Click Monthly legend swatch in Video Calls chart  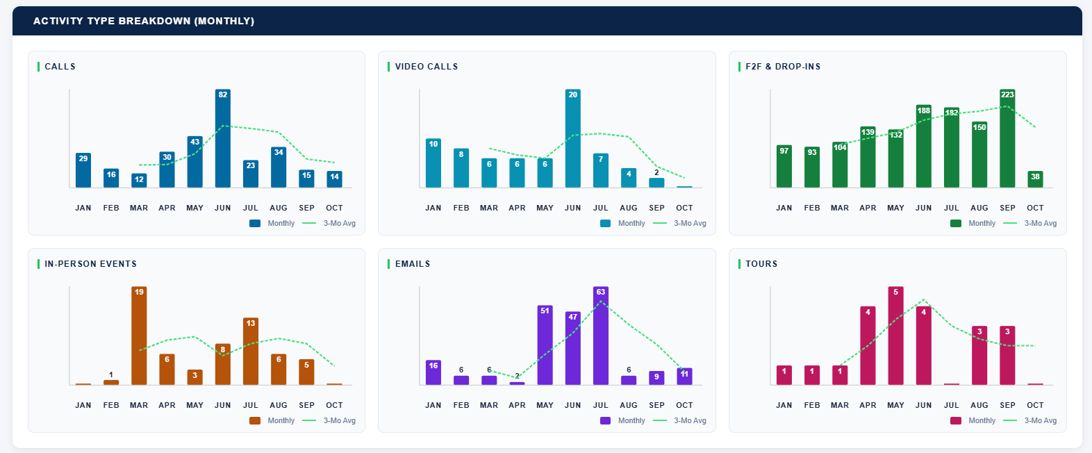coord(605,223)
